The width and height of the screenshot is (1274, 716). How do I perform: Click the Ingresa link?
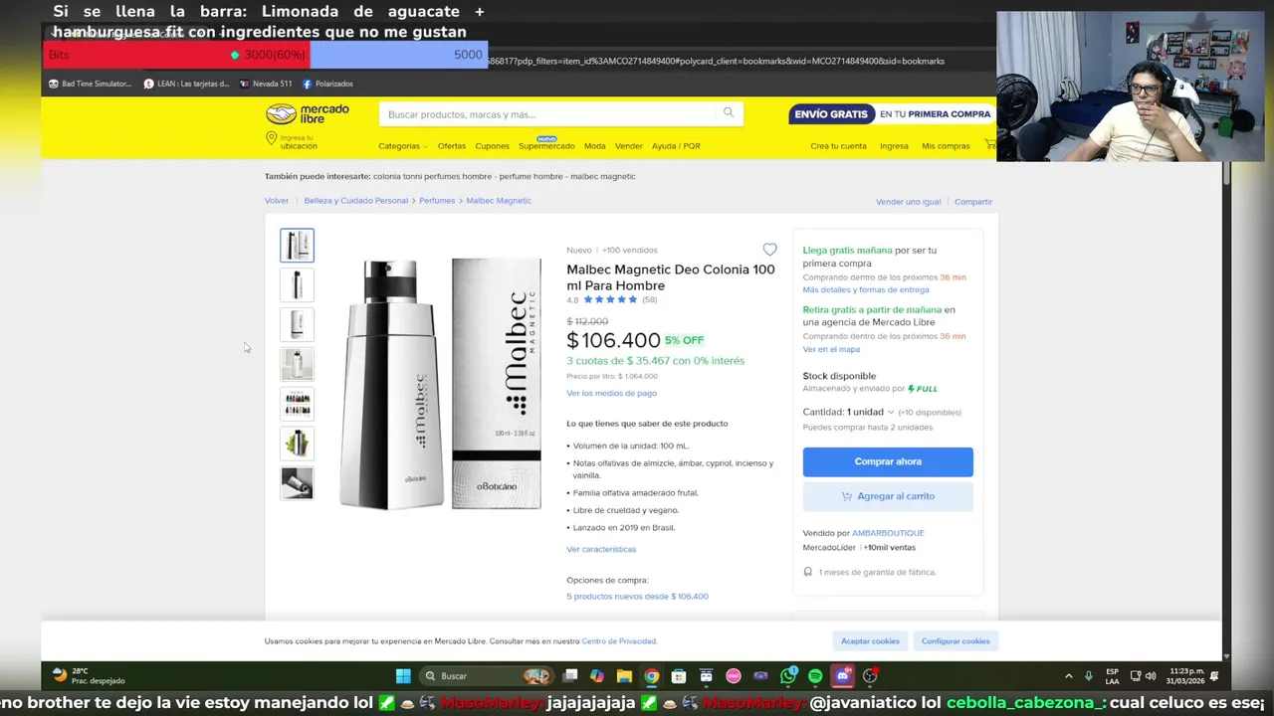tap(894, 146)
